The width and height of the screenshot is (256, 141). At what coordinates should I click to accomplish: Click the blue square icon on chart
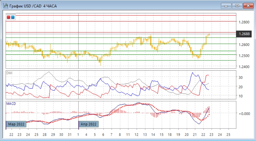tap(13, 17)
